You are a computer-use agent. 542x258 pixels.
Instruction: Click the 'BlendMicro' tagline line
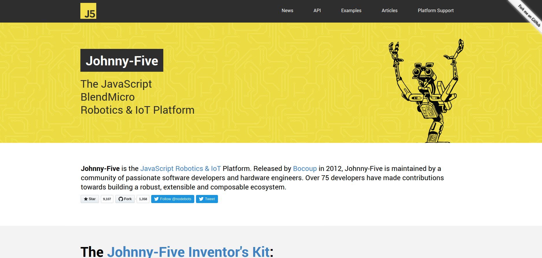(x=108, y=97)
